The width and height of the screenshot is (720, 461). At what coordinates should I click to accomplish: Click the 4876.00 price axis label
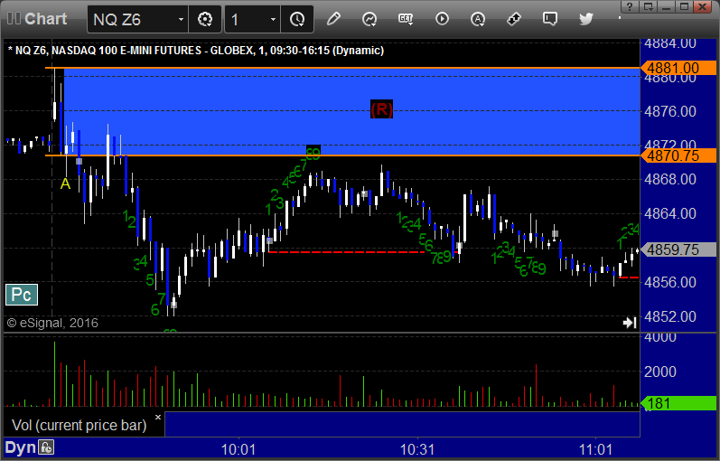(670, 111)
